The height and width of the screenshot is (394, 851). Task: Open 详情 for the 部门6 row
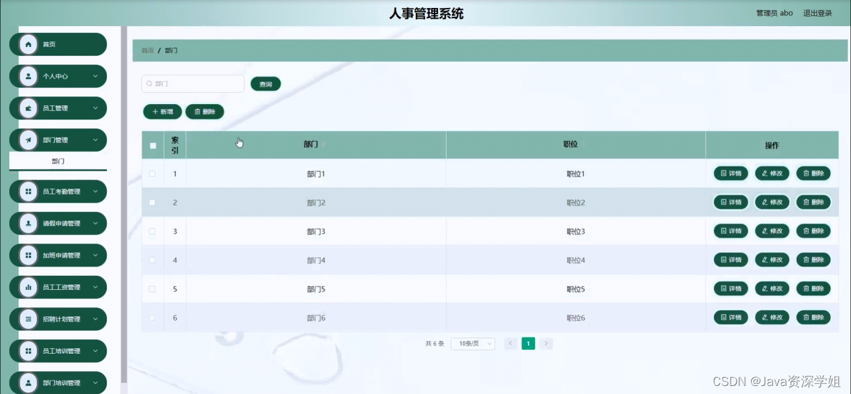coord(731,317)
